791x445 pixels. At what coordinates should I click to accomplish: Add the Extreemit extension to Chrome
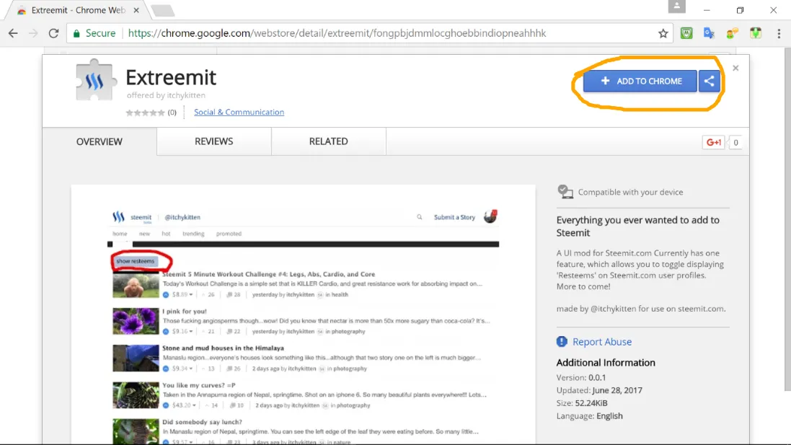click(640, 81)
